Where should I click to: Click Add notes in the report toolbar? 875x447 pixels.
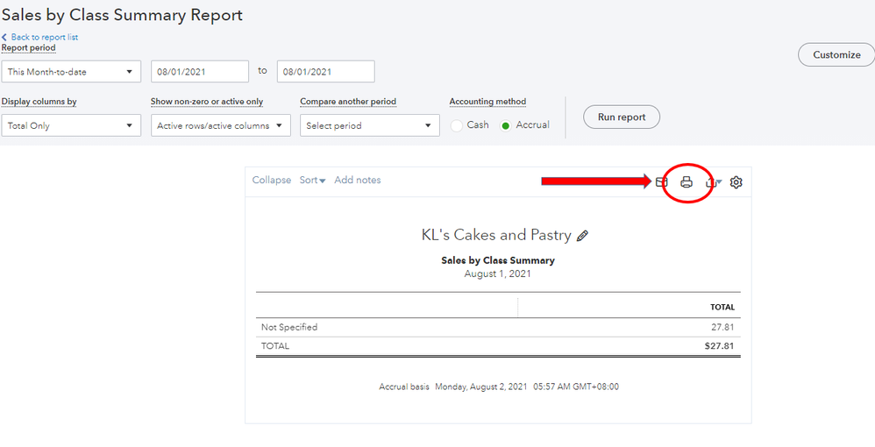[358, 181]
